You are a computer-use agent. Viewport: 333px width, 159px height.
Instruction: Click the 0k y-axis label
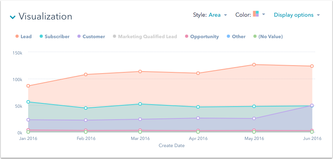click(19, 133)
